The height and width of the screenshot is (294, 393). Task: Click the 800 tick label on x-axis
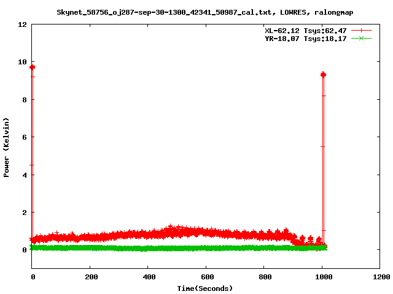pyautogui.click(x=264, y=277)
